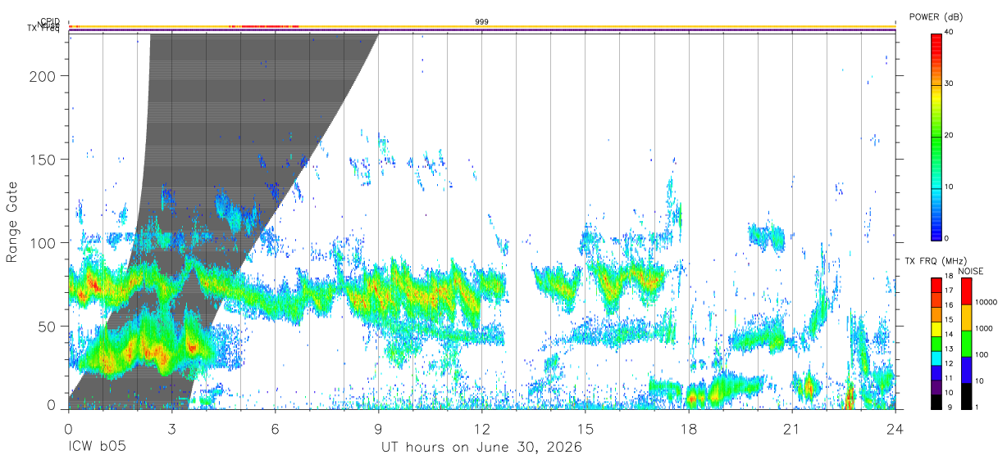Click the 24 tick label on the UT hours axis

pos(895,429)
